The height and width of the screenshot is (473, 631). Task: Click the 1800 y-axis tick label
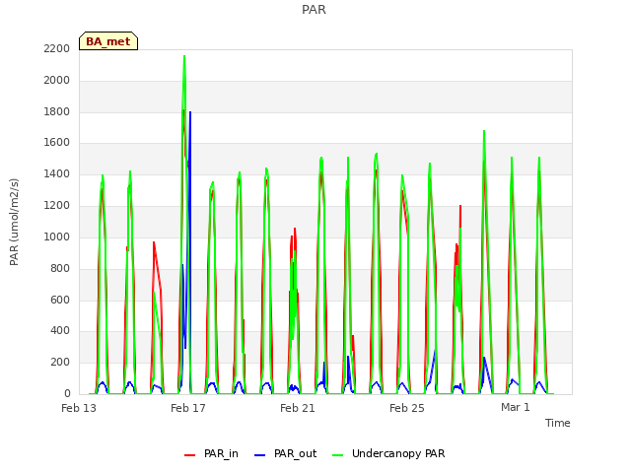[57, 111]
